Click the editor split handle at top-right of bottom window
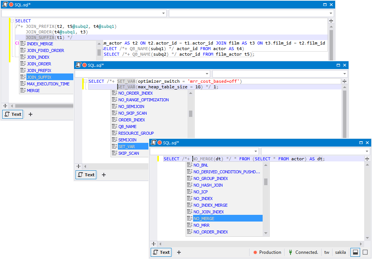 367,159
